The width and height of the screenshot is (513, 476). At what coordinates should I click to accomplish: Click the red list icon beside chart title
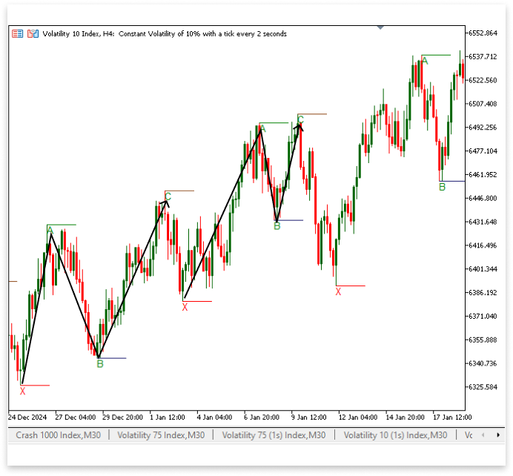click(x=17, y=33)
